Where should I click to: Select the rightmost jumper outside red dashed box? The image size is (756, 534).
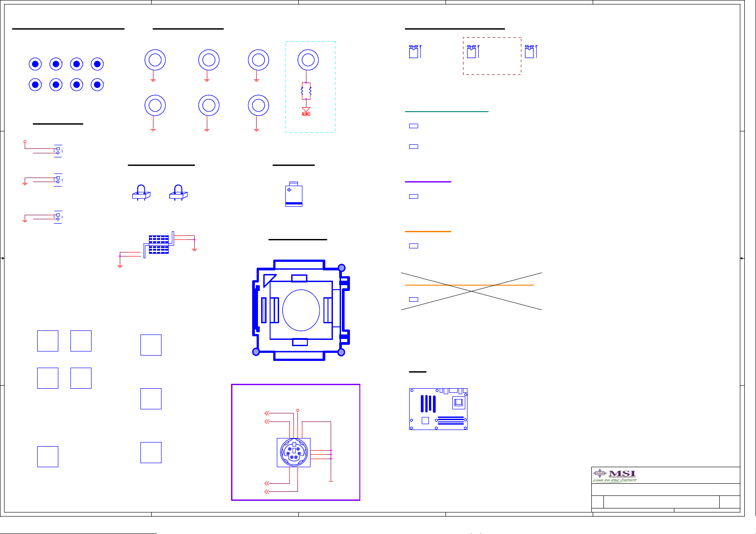(x=531, y=52)
